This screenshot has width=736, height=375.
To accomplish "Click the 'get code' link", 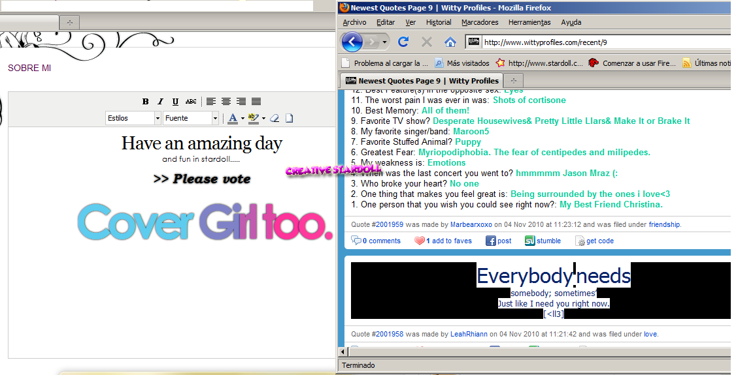I will tap(600, 241).
